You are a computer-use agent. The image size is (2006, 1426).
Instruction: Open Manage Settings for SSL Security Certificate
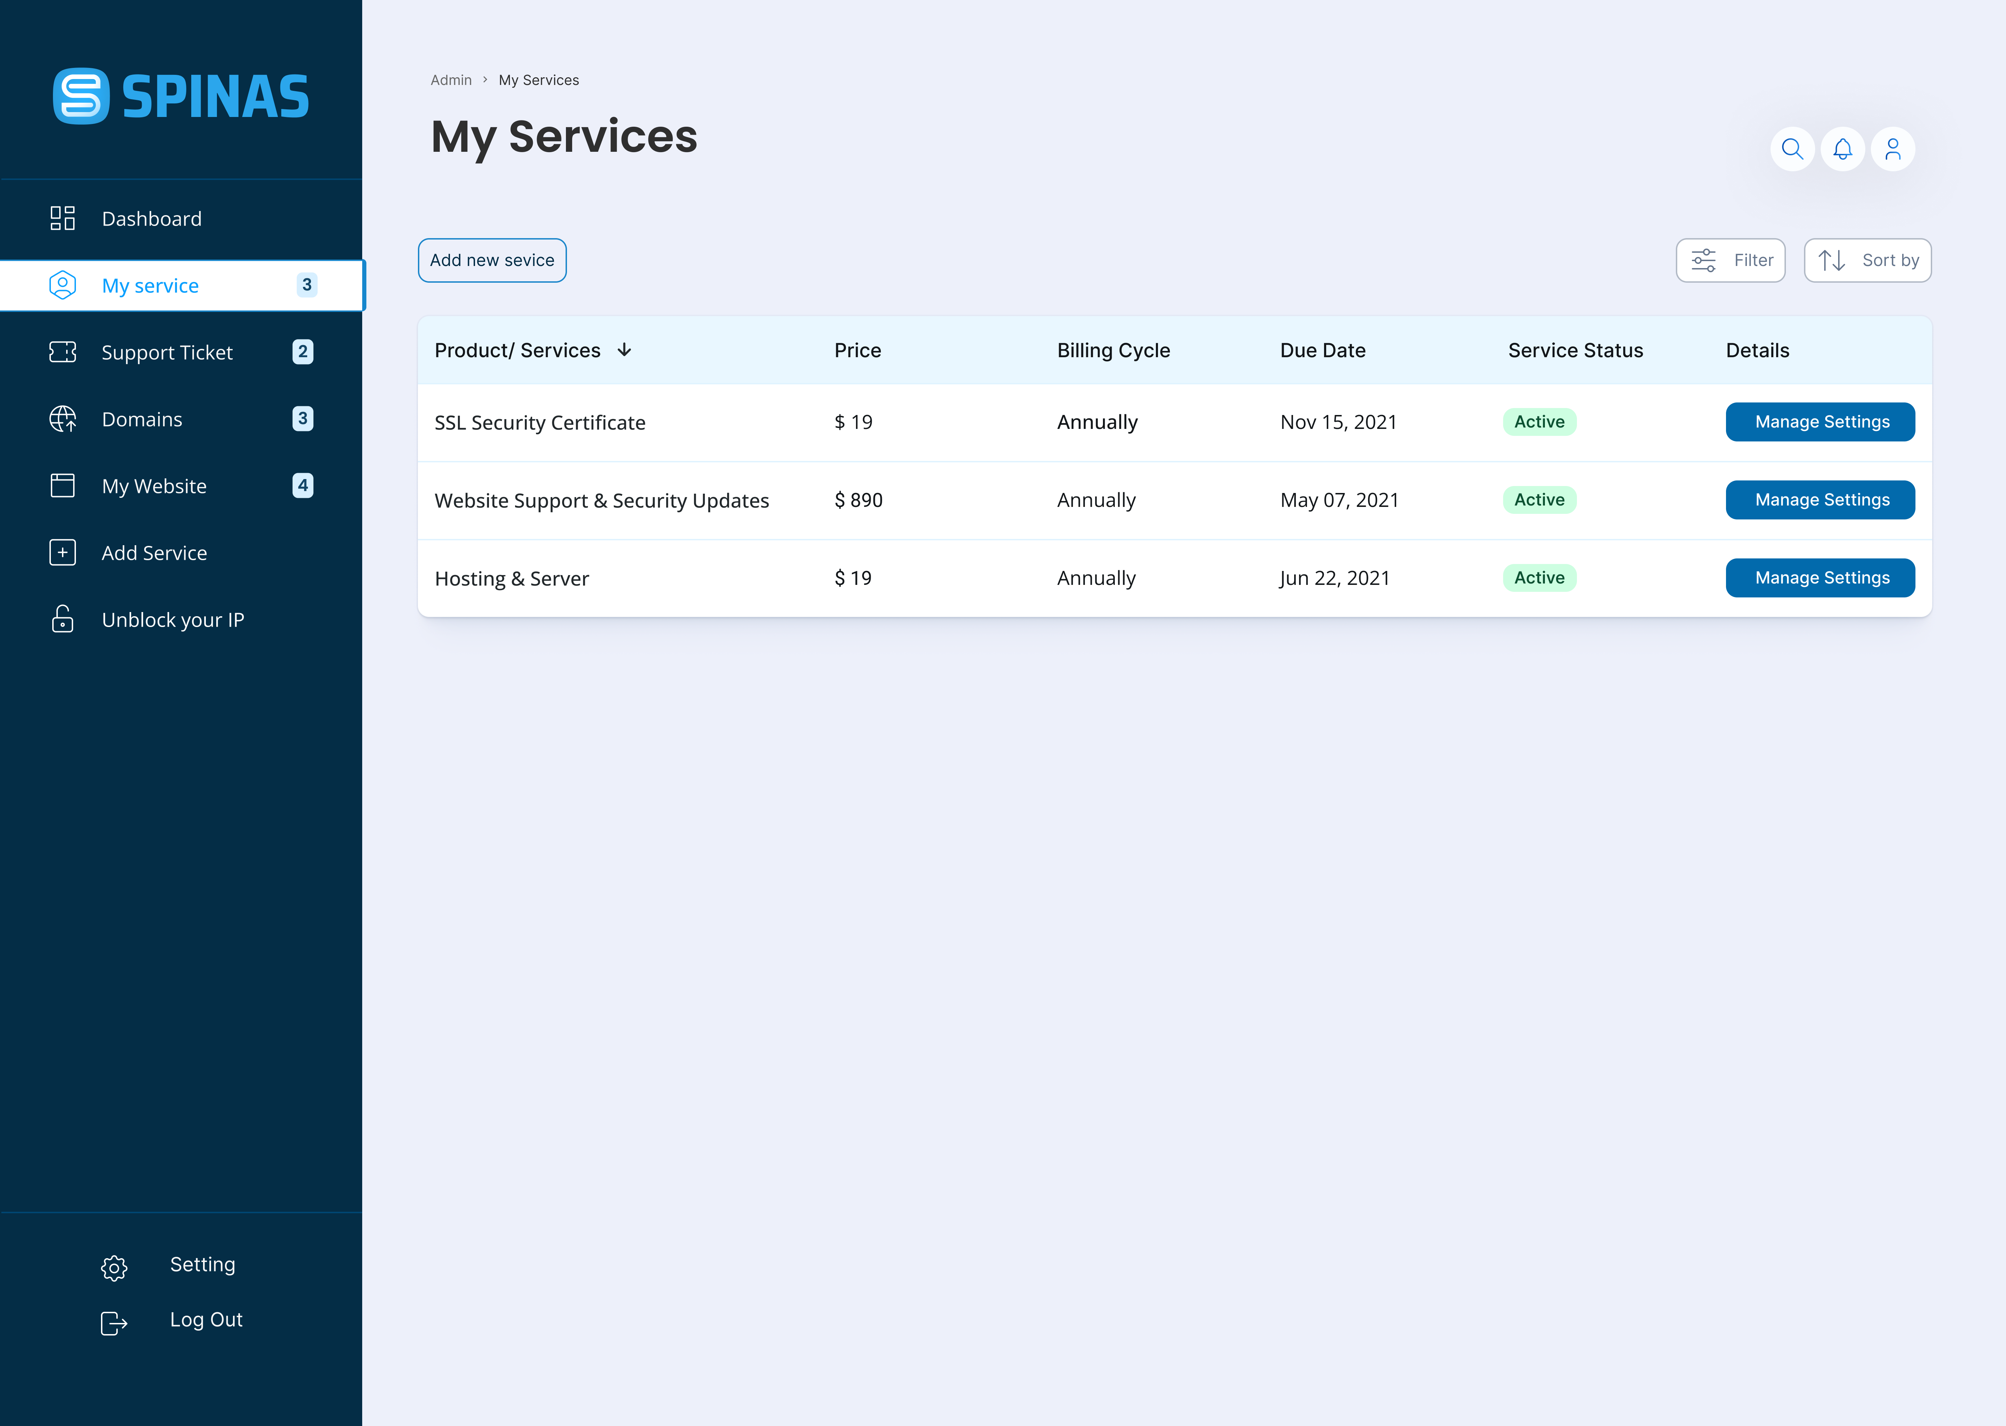(1820, 422)
